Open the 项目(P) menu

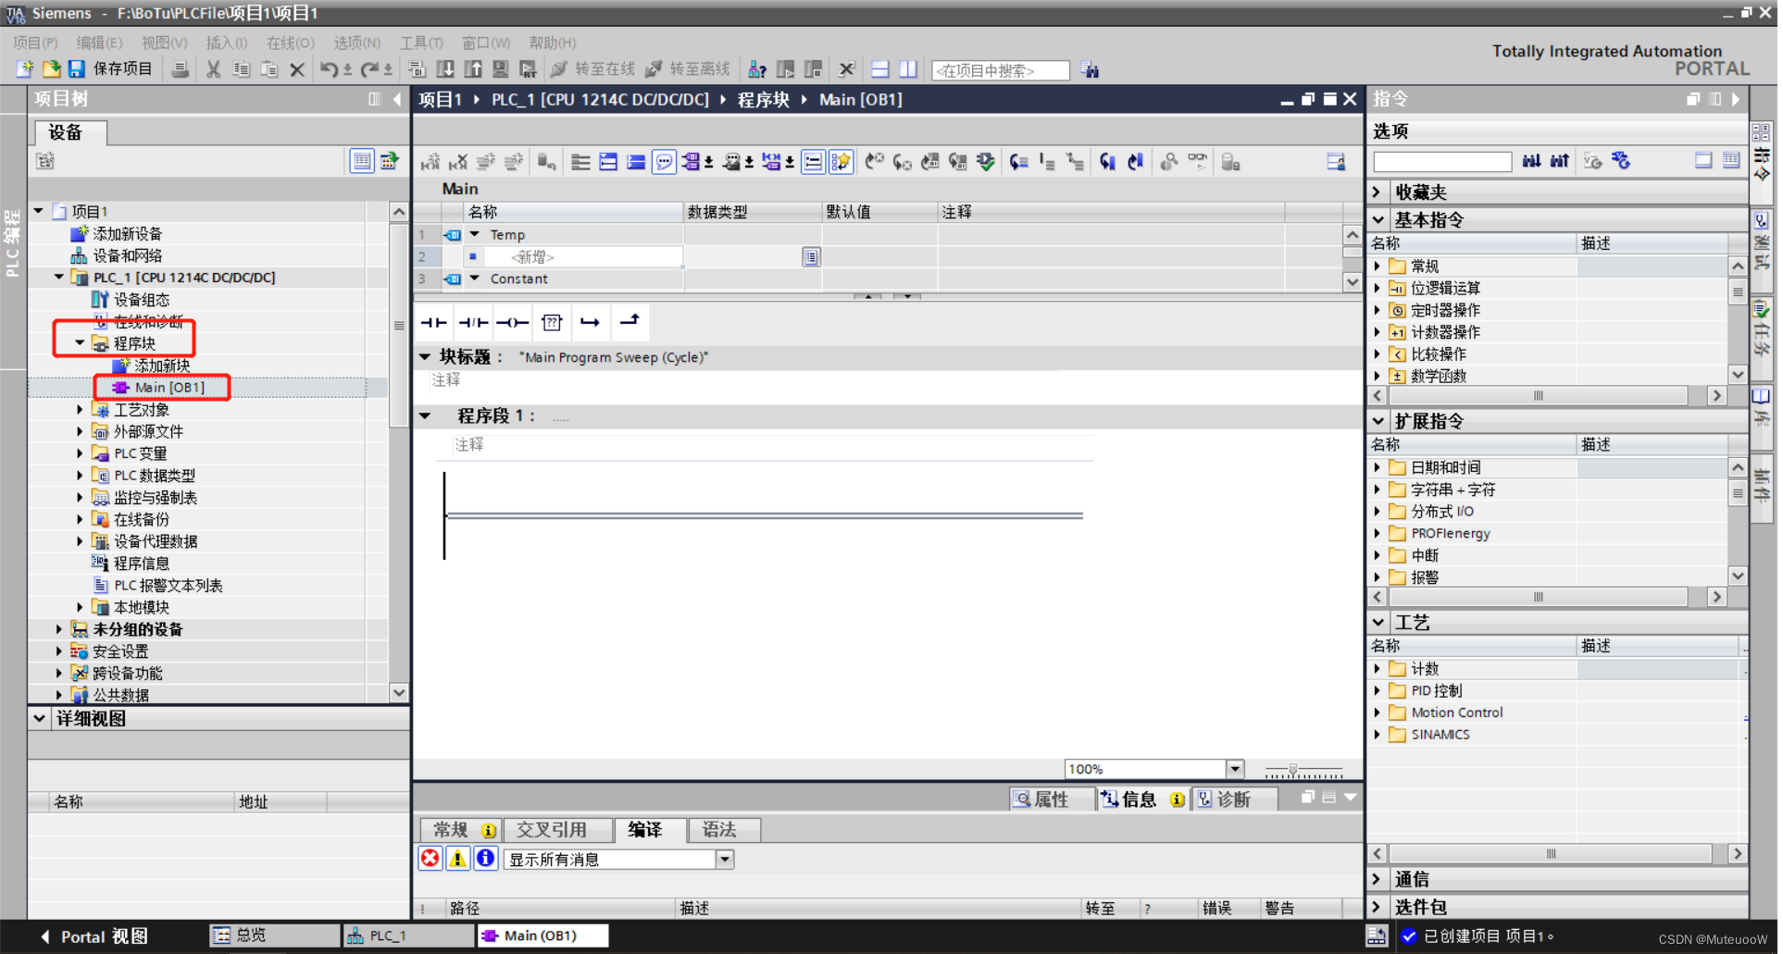(35, 43)
